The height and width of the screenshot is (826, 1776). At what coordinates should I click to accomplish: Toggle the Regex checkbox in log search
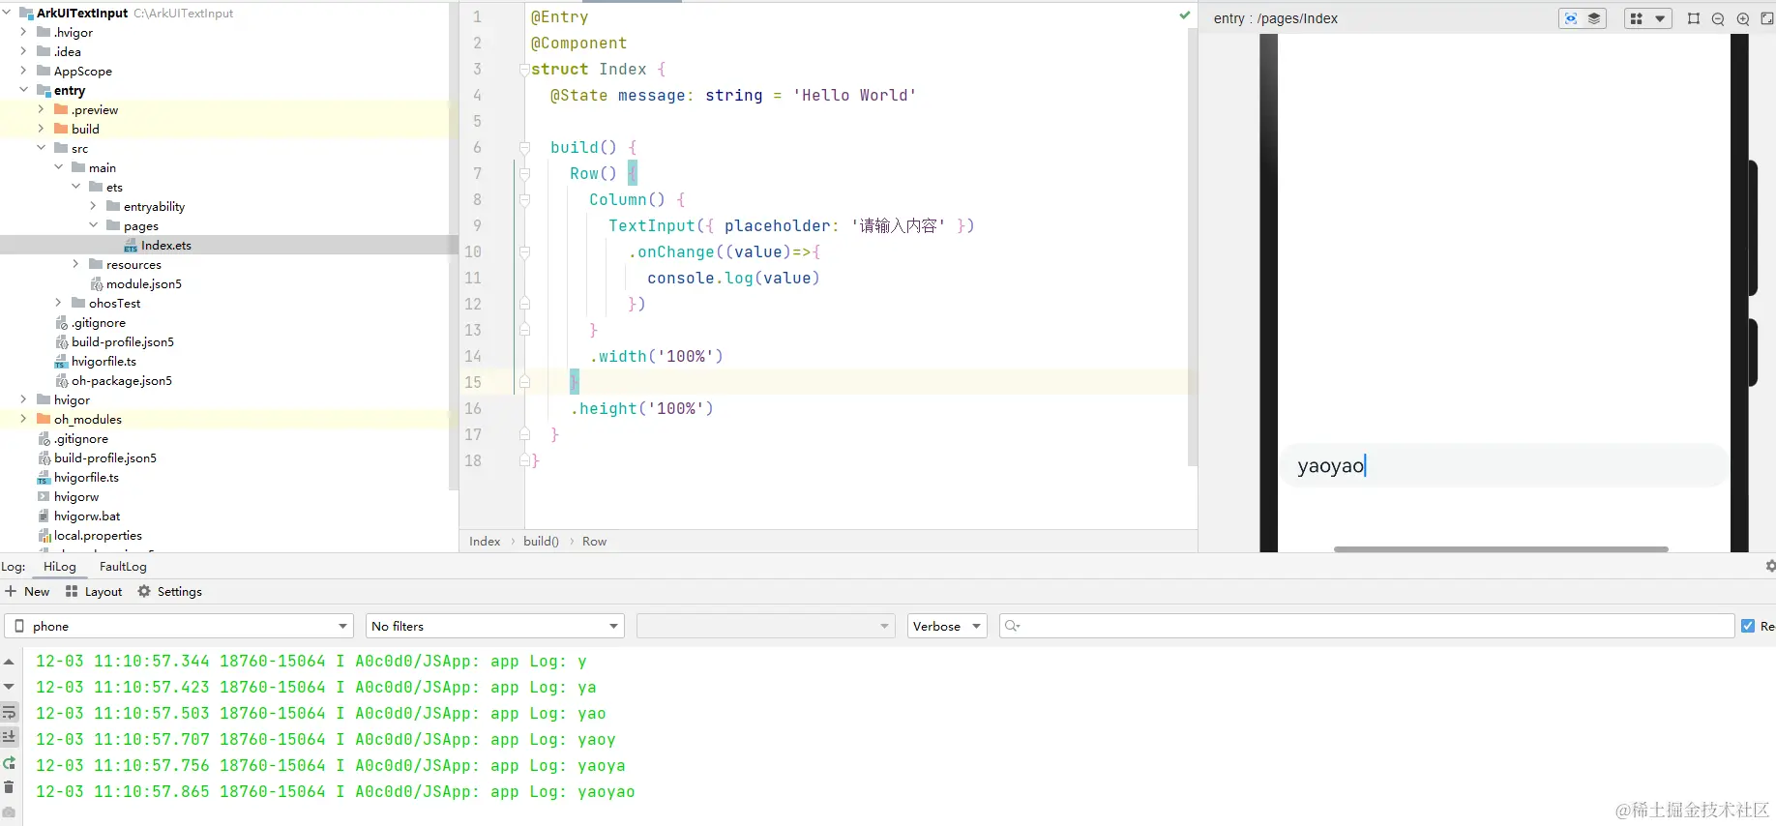[x=1748, y=626]
